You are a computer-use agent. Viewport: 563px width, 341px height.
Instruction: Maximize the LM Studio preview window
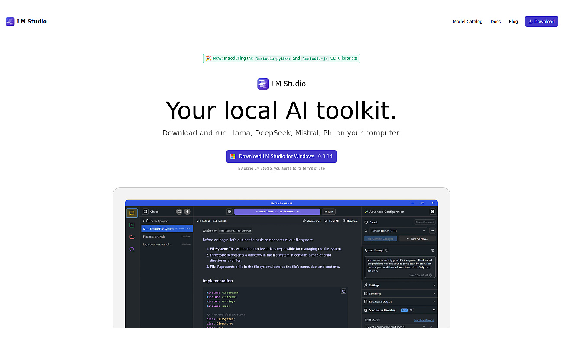click(x=423, y=203)
